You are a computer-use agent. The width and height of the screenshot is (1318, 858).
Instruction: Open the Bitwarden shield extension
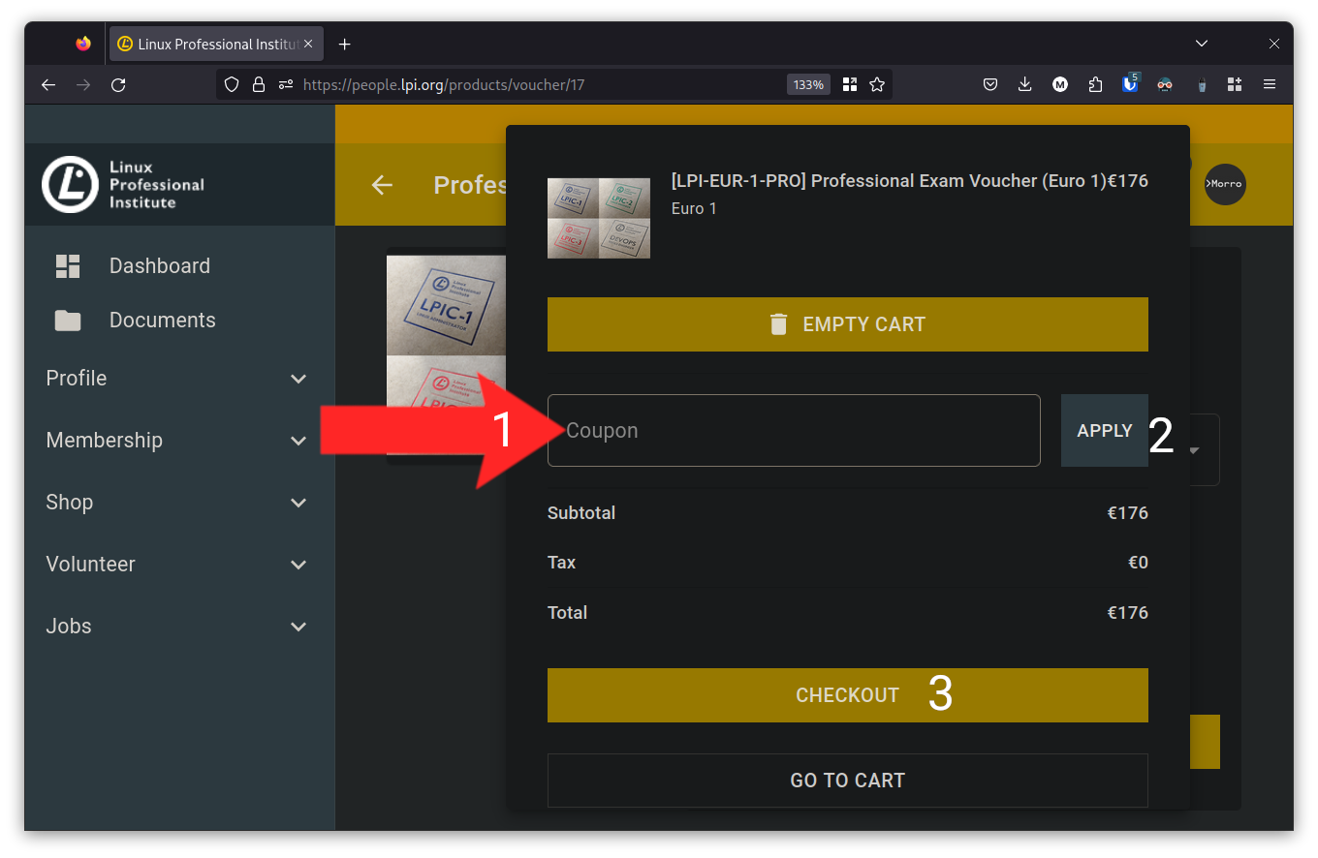(x=1130, y=84)
